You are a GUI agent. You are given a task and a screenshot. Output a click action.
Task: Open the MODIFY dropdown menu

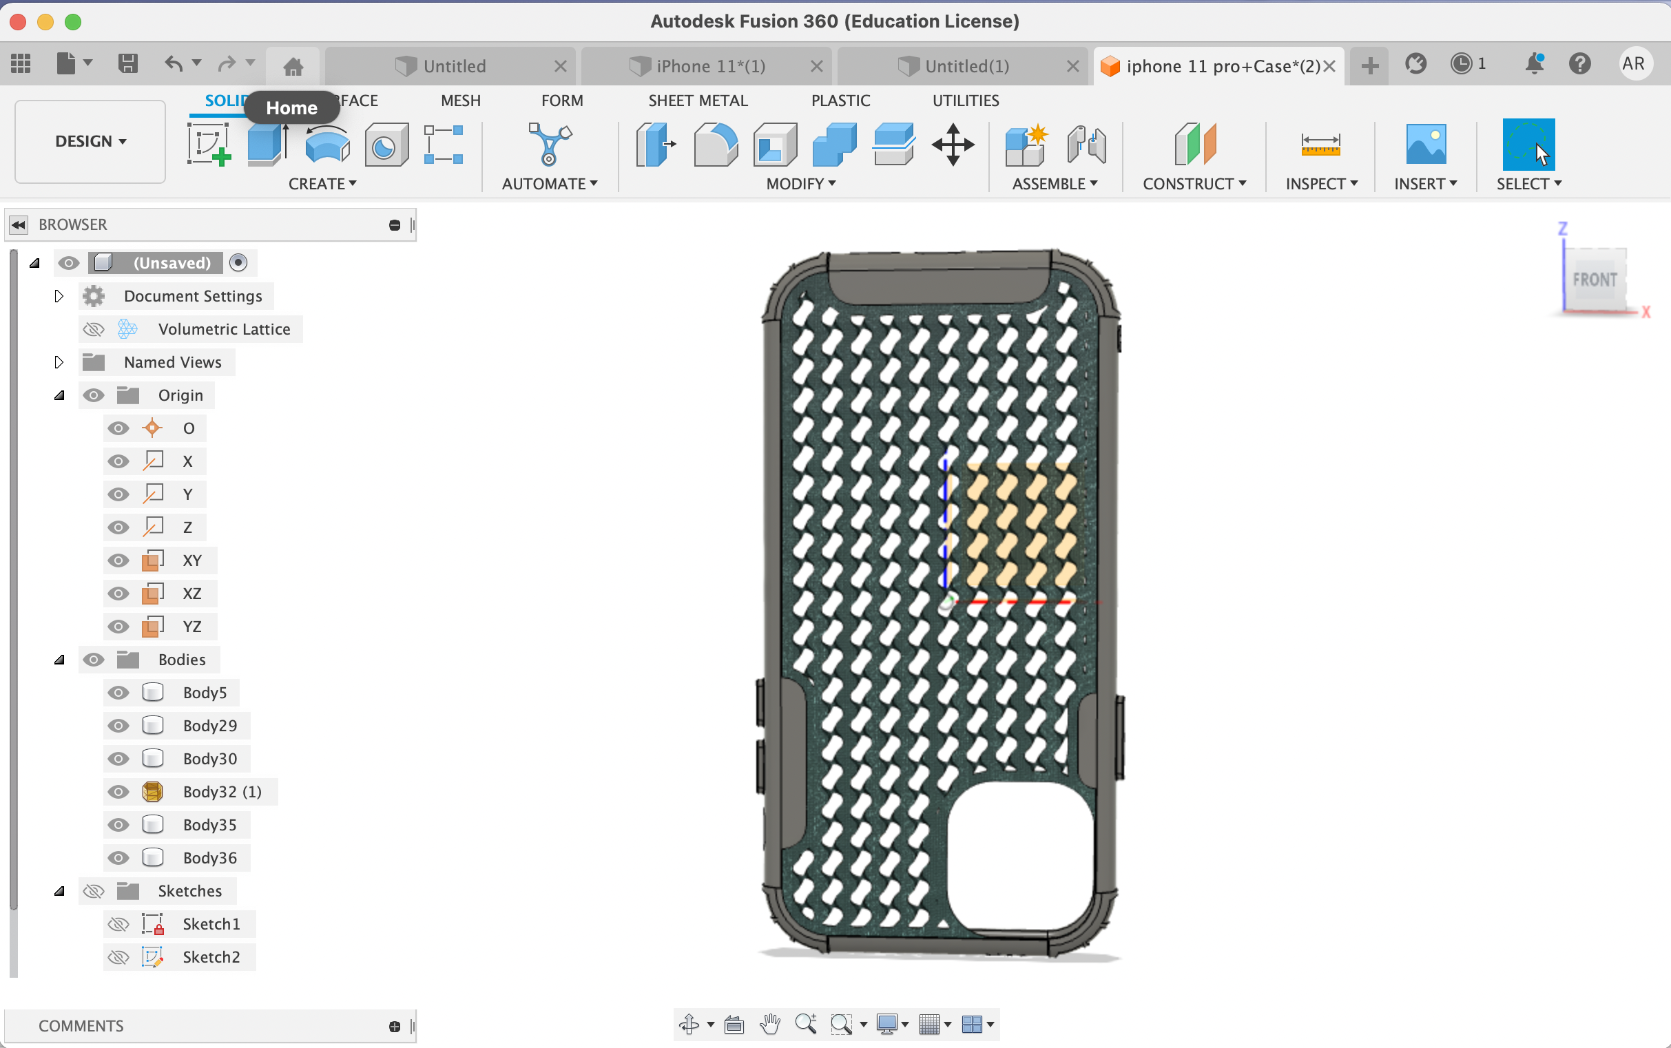[x=801, y=184]
